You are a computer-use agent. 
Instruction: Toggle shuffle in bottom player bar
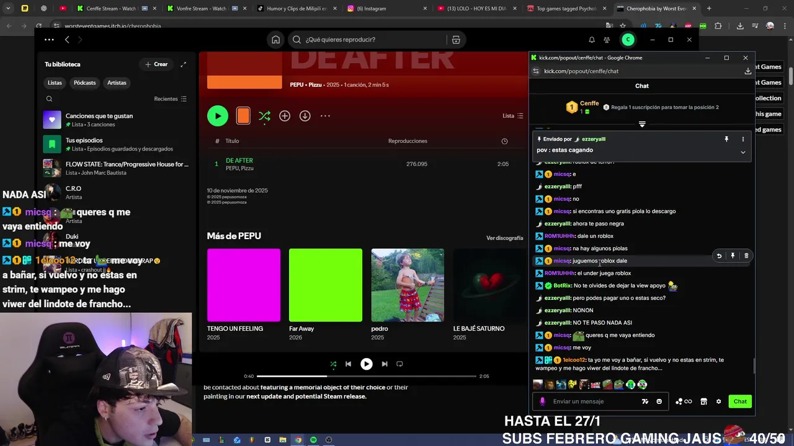pos(333,364)
